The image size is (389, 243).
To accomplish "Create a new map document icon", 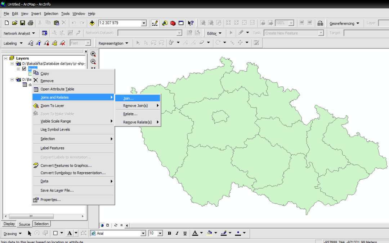I will click(7, 23).
